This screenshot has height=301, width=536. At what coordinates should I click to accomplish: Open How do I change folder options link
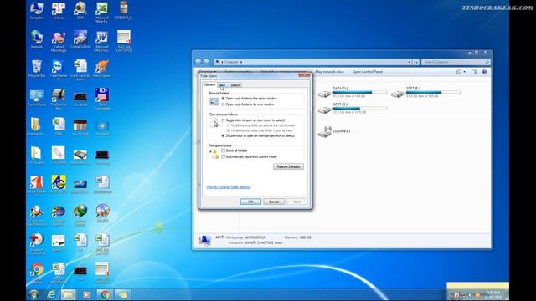229,187
